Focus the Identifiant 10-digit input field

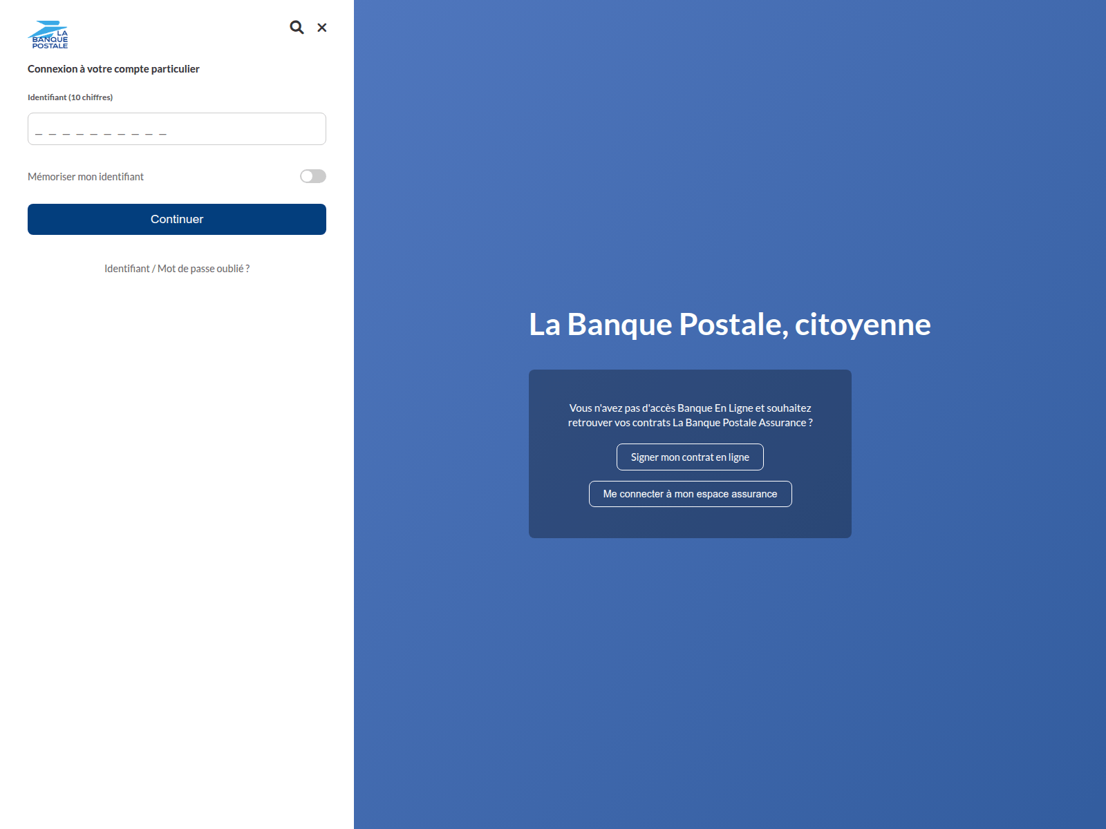click(177, 129)
